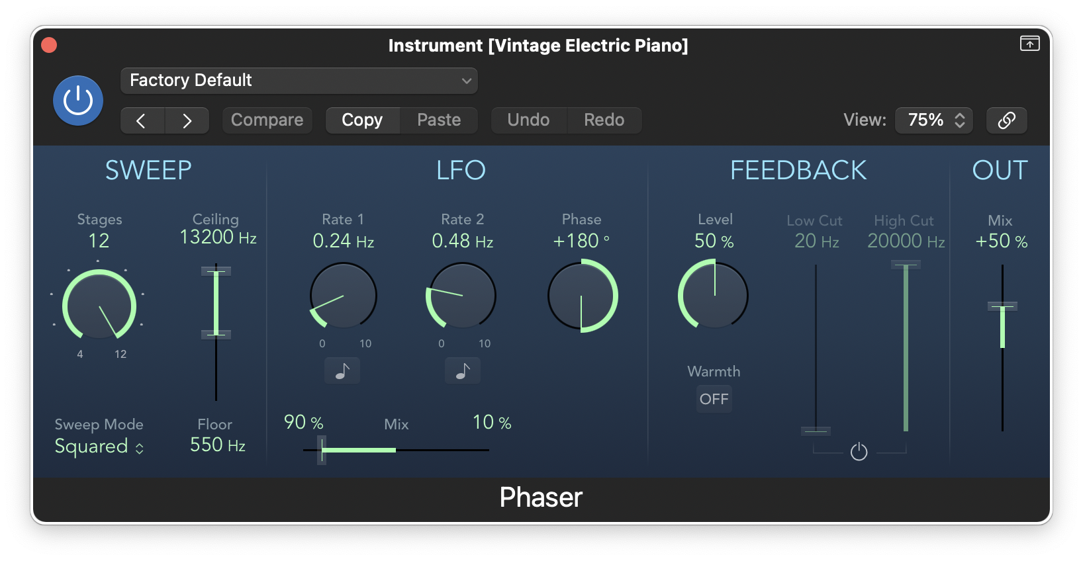Click the Redo button

604,120
